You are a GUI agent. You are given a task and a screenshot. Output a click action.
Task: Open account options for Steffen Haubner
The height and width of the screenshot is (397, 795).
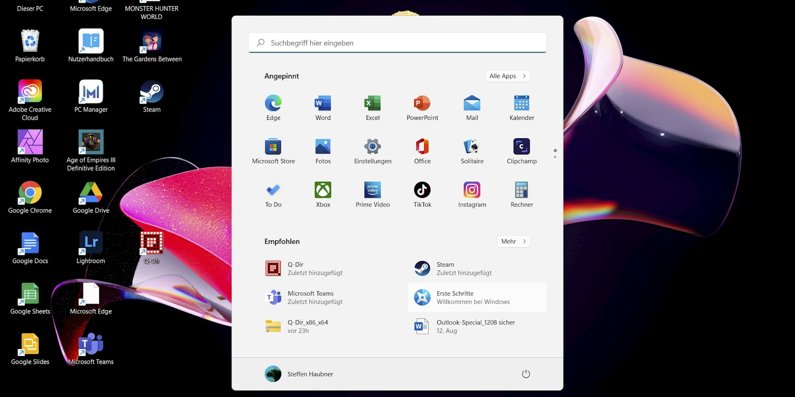tap(299, 374)
